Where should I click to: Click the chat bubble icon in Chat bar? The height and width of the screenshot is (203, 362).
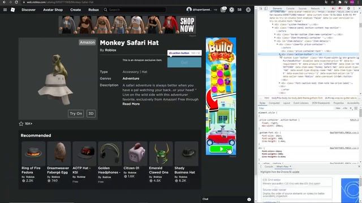click(249, 199)
